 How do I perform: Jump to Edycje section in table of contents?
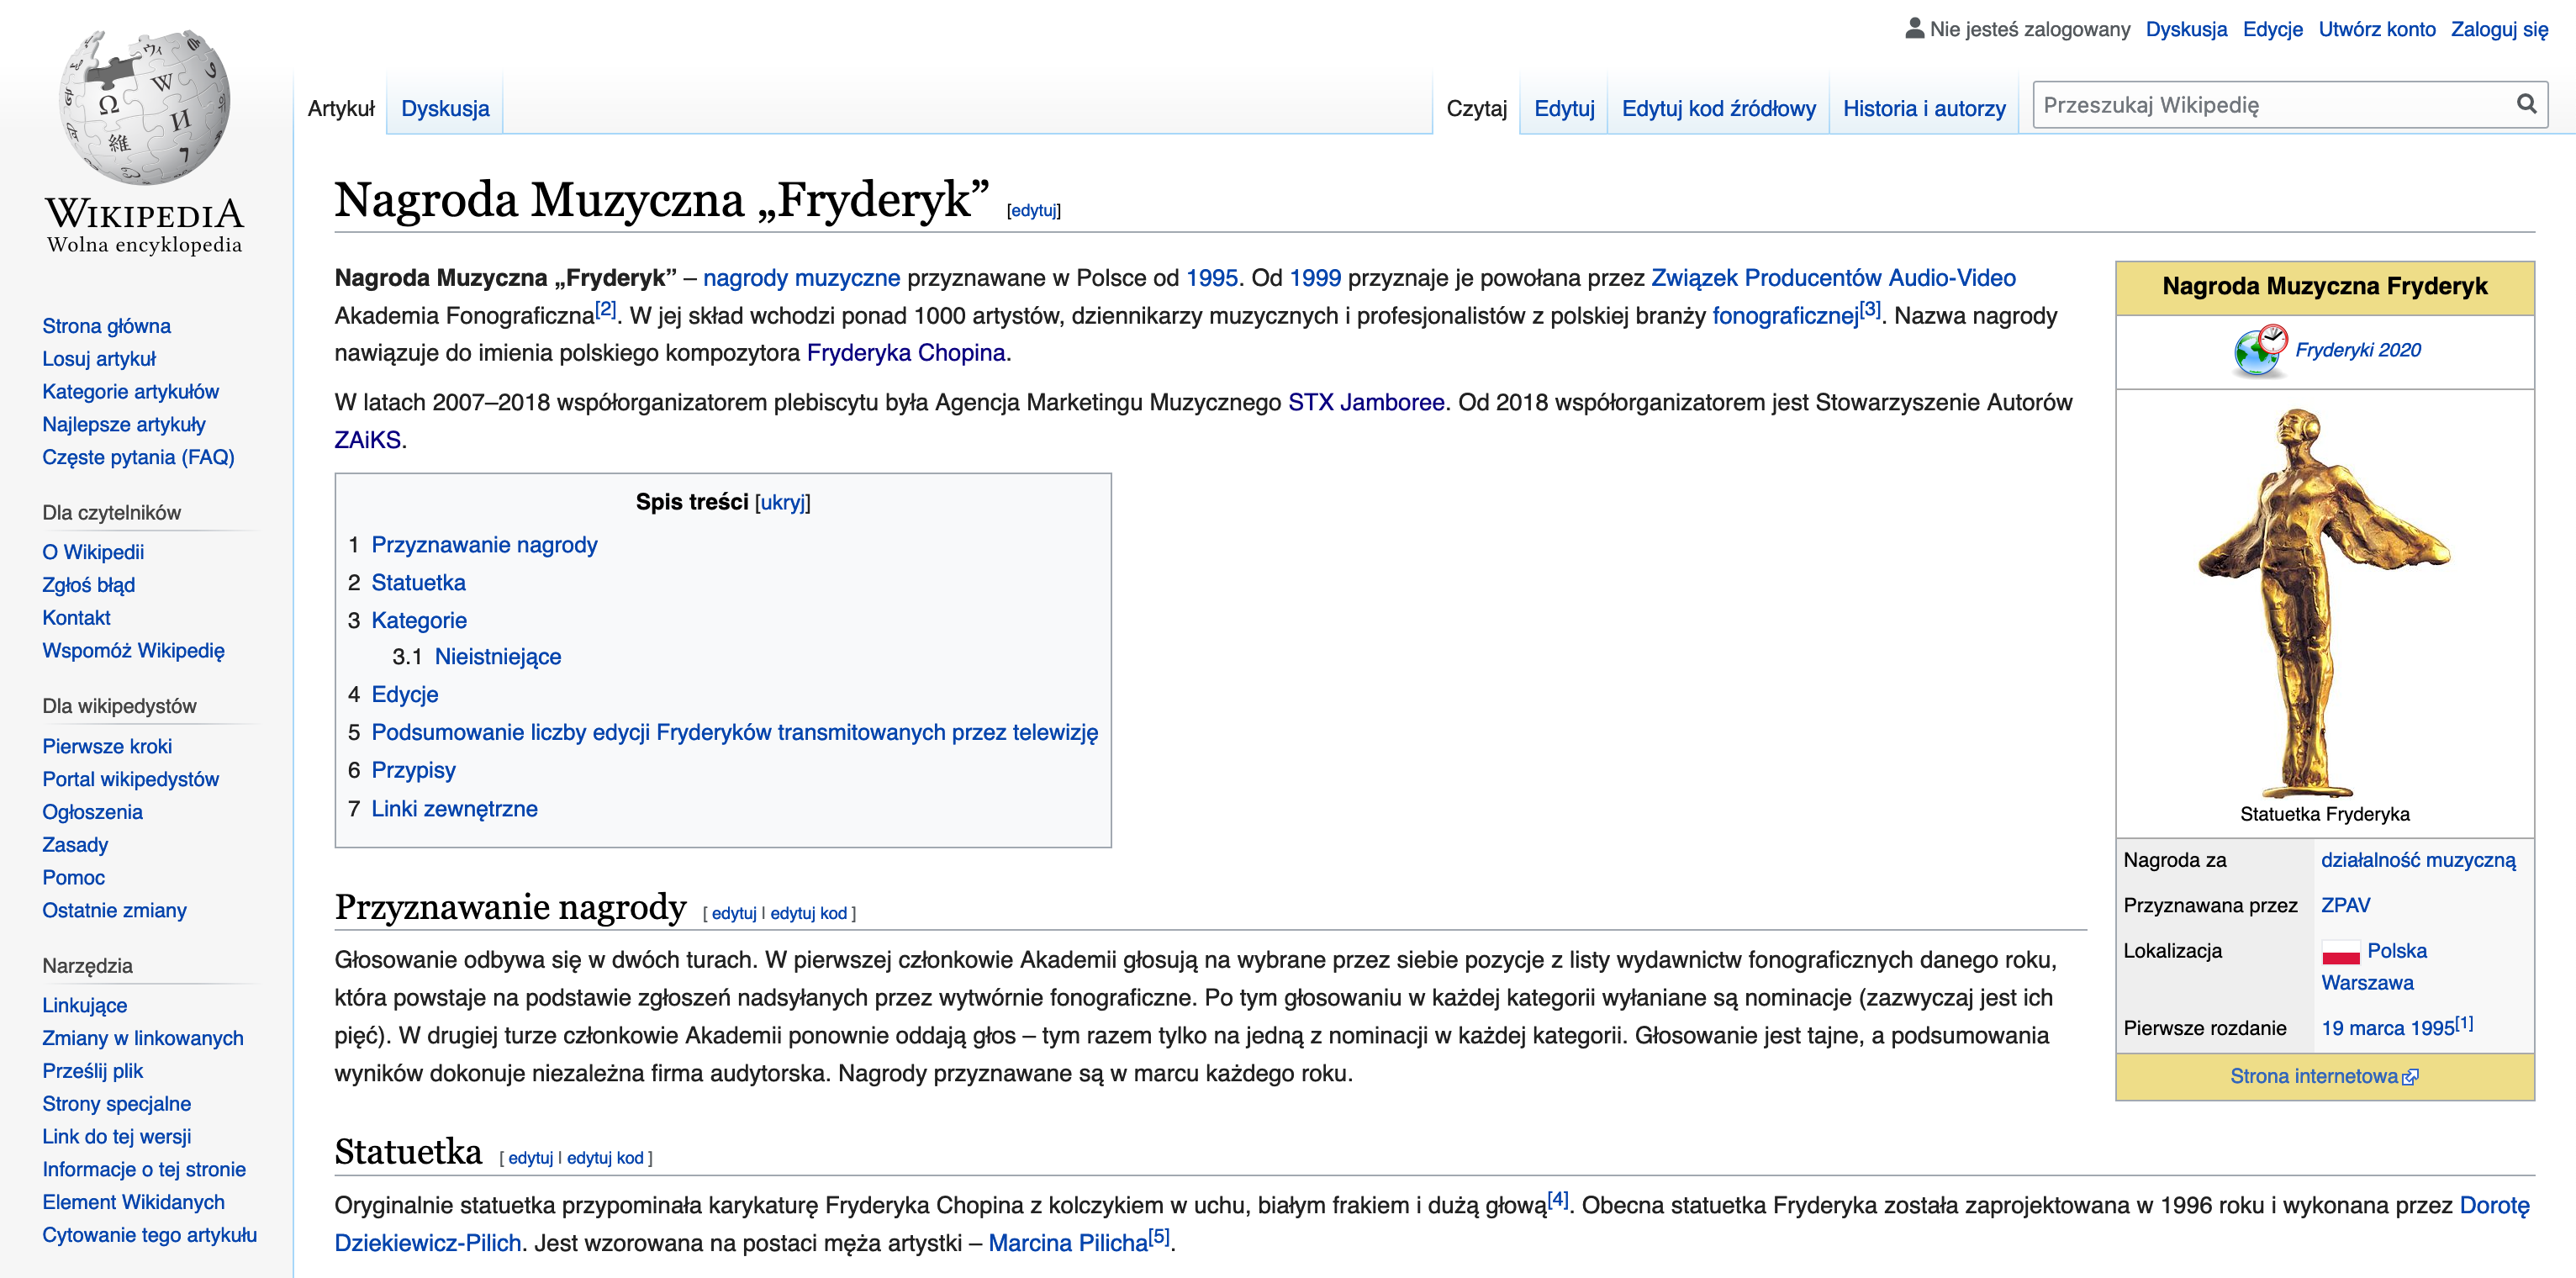[404, 695]
